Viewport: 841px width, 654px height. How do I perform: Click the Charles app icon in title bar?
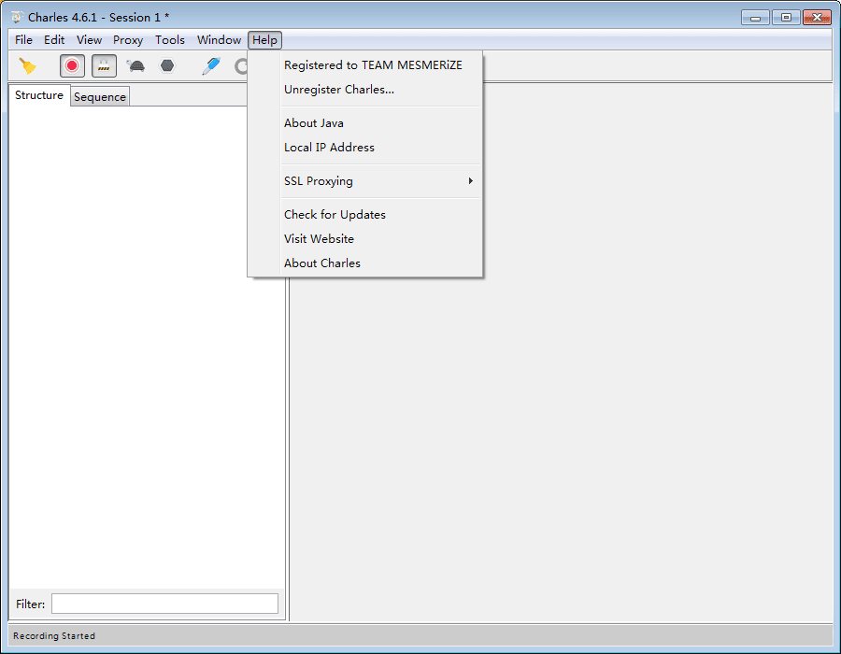(17, 17)
